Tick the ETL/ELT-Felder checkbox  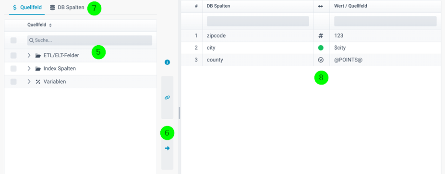(x=13, y=55)
